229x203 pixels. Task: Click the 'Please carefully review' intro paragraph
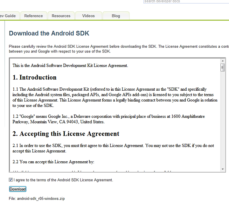click(119, 49)
